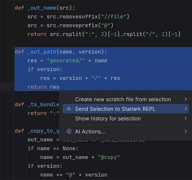This screenshot has width=192, height=180.
Task: Click the AI Actions spiral icon
Action: click(x=69, y=132)
